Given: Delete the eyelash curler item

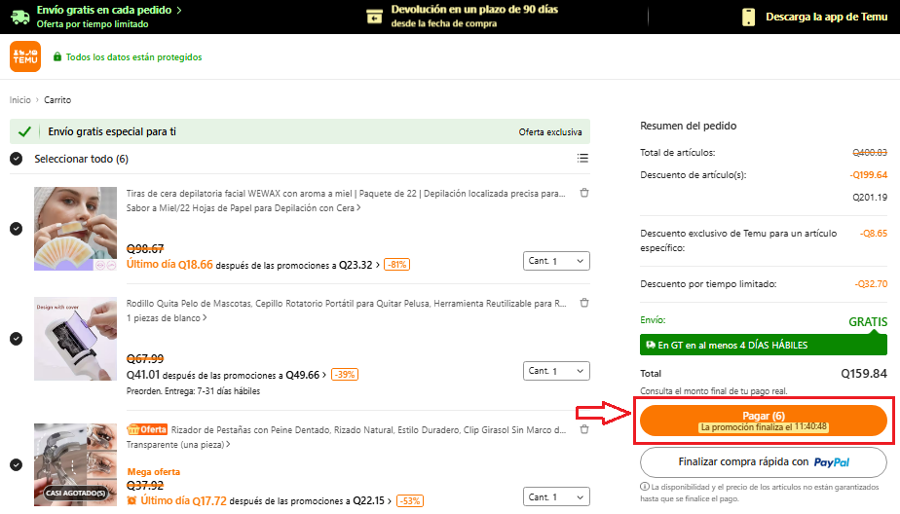Looking at the screenshot, I should click(x=584, y=429).
